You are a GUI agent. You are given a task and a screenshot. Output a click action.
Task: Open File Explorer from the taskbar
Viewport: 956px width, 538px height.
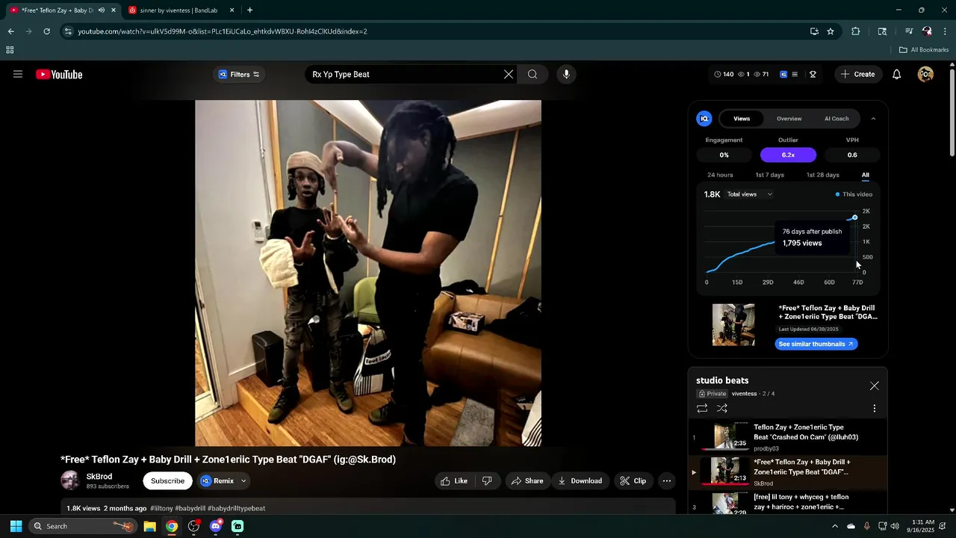coord(149,526)
